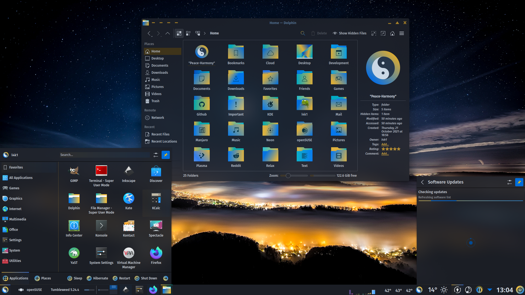Open launcher configure sliders button
525x295 pixels.
point(156,155)
